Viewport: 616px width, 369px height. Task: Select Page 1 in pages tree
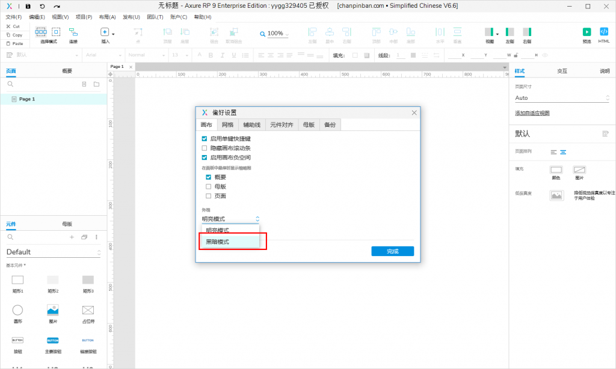(x=27, y=99)
